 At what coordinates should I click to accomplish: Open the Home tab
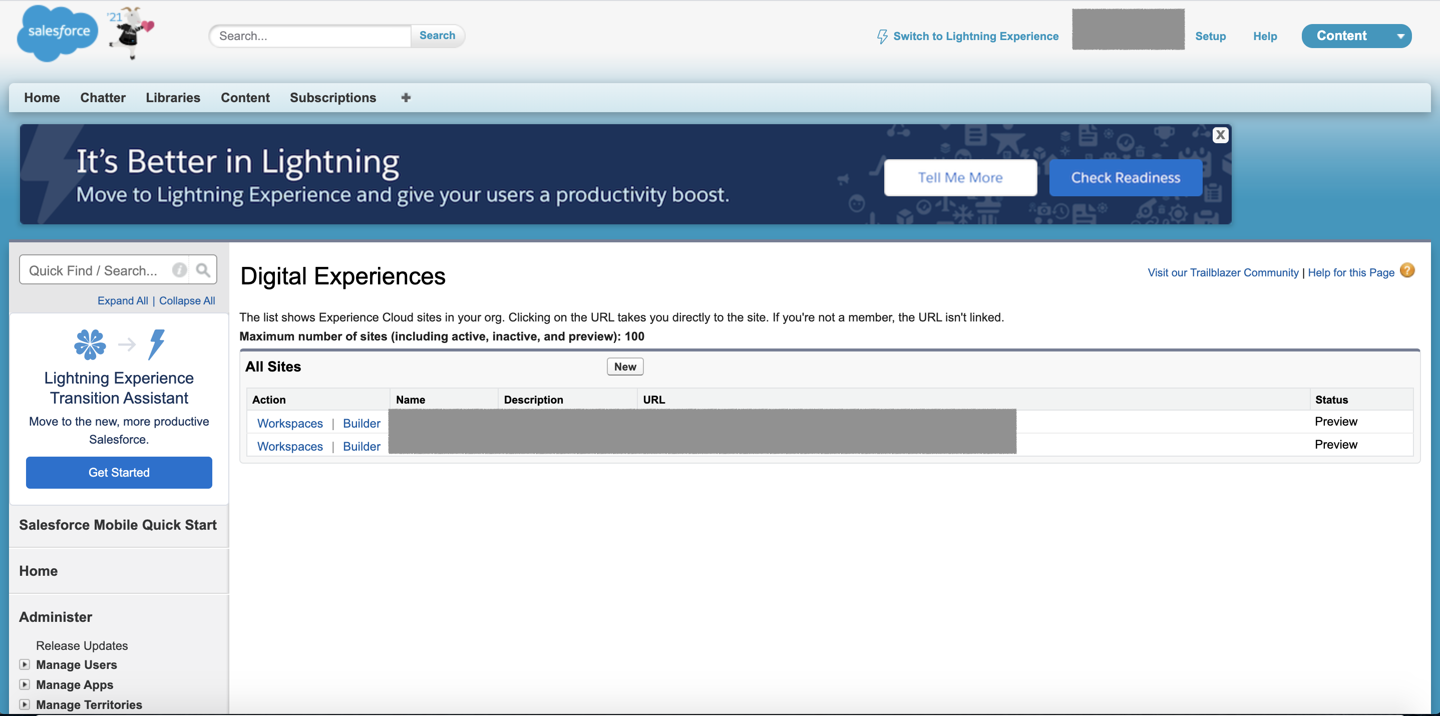42,98
